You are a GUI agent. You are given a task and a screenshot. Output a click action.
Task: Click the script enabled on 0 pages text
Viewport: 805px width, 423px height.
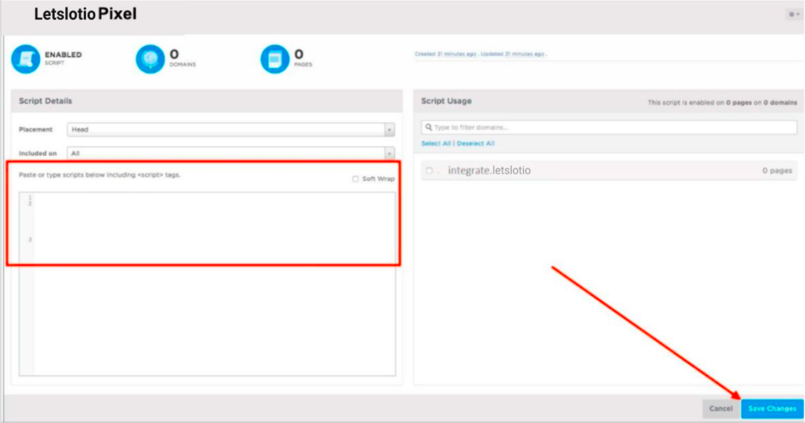pos(722,103)
